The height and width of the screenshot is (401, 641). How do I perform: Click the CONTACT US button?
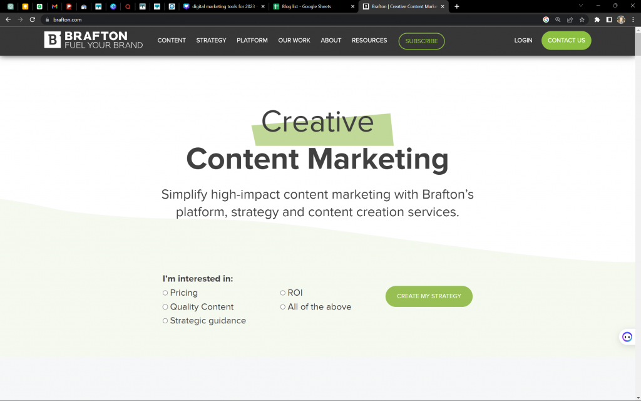coord(566,41)
